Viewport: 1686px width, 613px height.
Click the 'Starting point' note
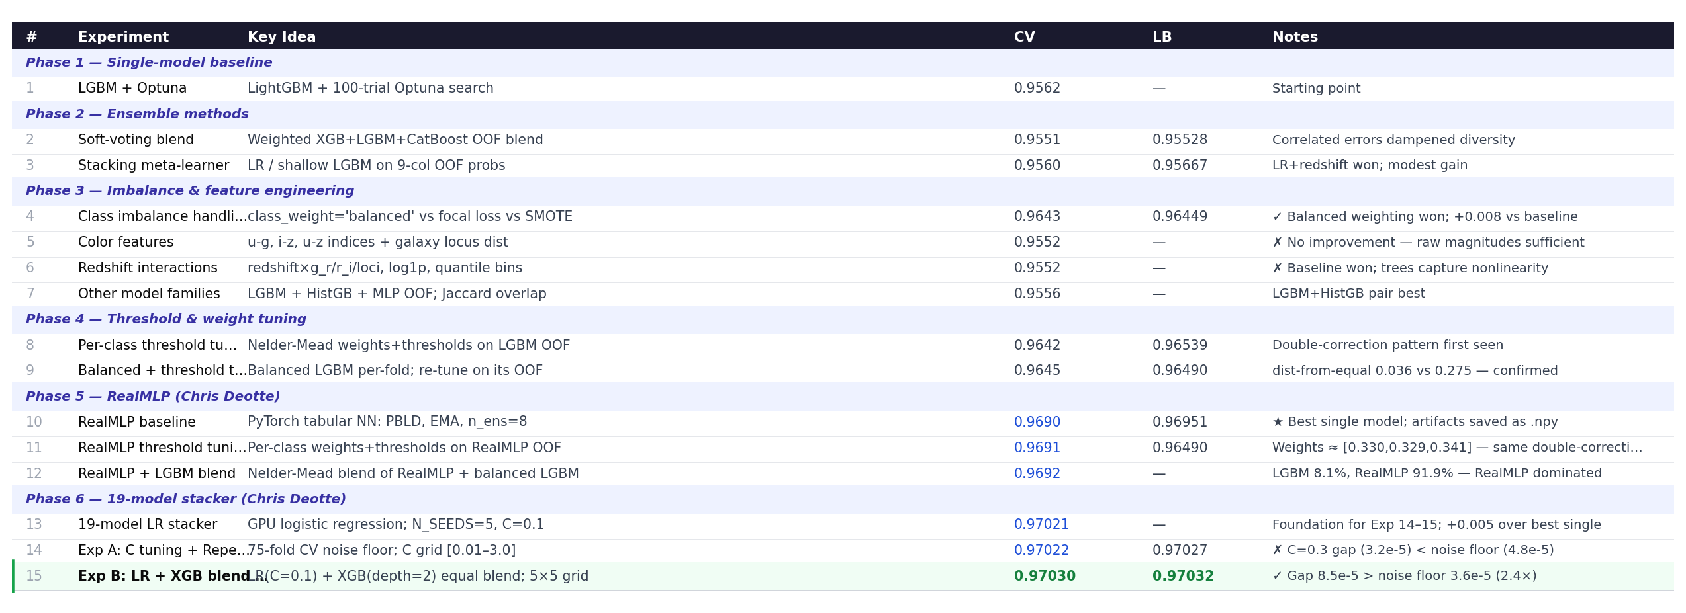tap(1316, 89)
